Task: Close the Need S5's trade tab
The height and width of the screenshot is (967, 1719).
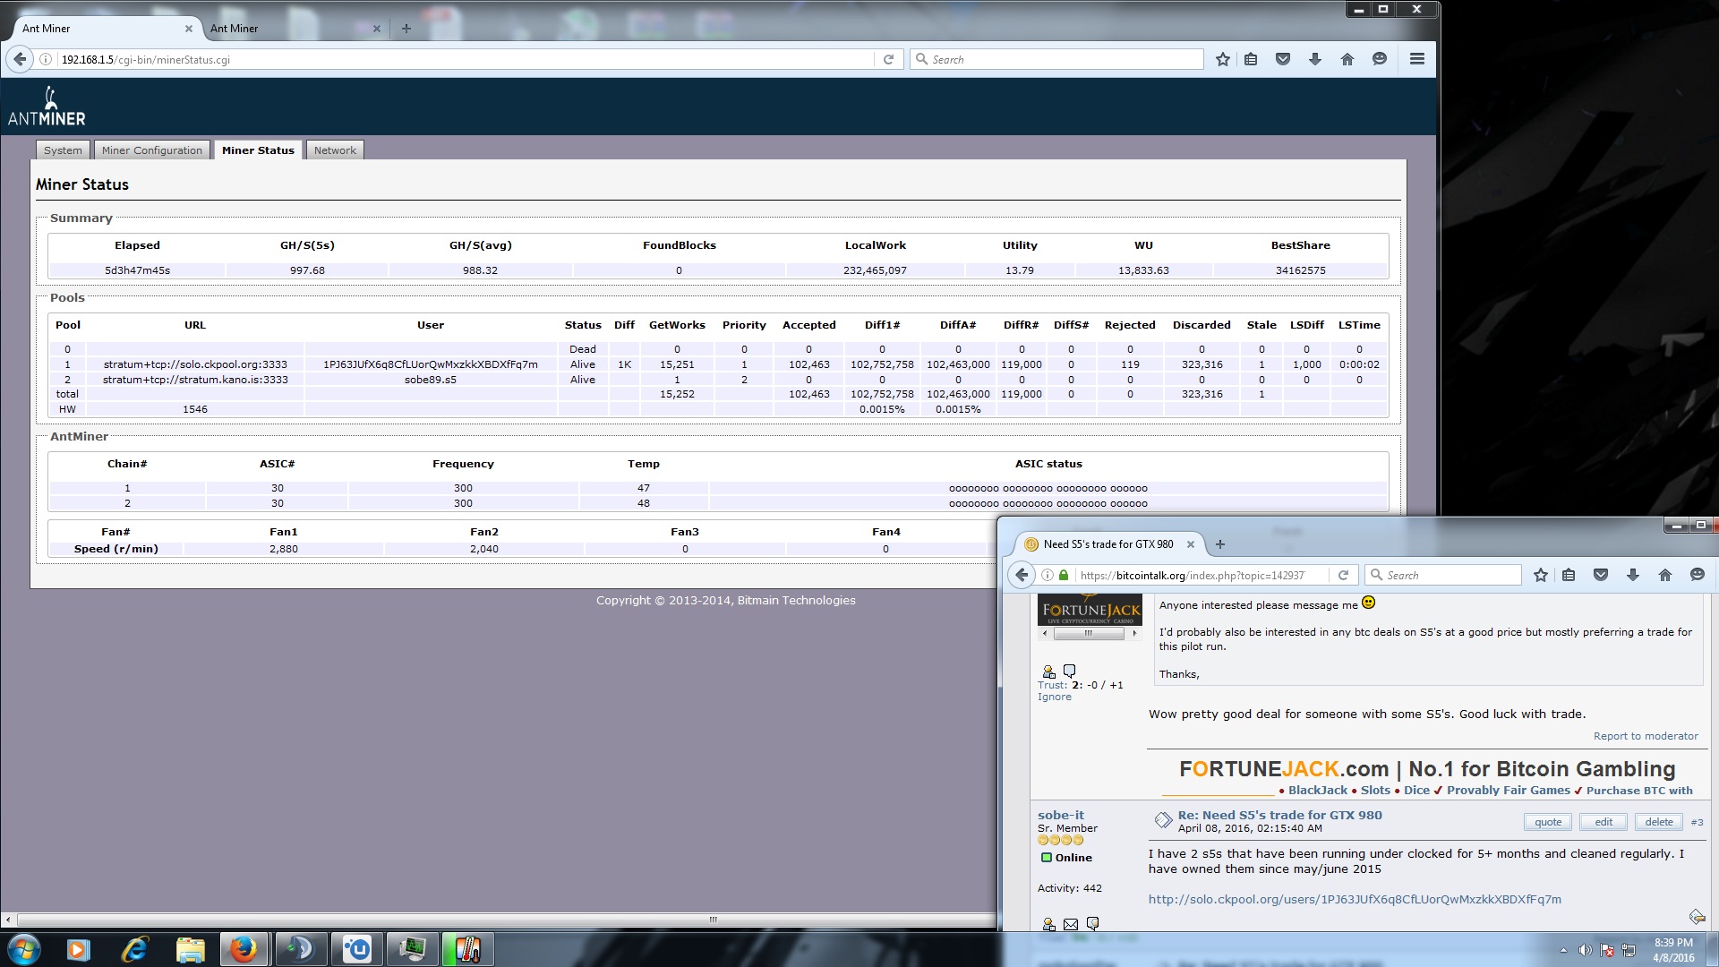Action: (x=1191, y=544)
